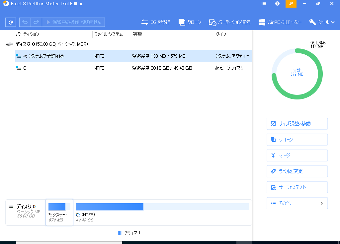Screen dimensions: 340x244
Task: Open パーティション復元 partition recovery
Action: pos(229,22)
